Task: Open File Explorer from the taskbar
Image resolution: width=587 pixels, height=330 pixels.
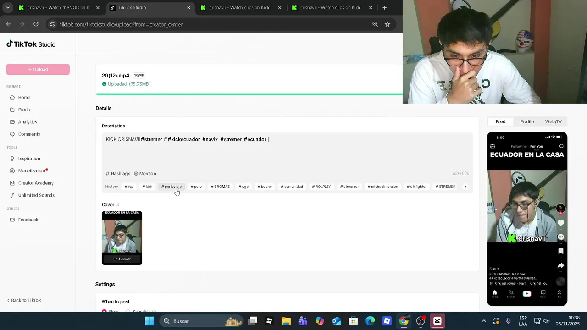Action: [286, 321]
